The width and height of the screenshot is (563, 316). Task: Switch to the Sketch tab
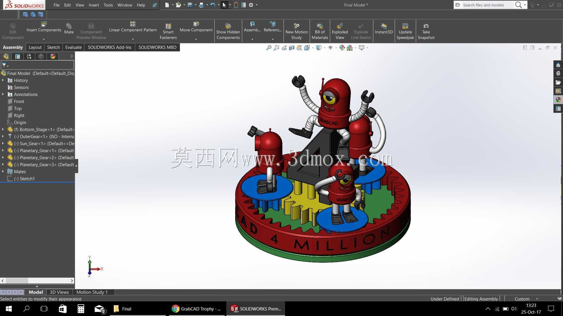pos(53,47)
